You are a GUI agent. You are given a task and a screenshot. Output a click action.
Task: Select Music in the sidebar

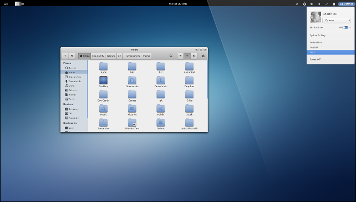point(74,85)
